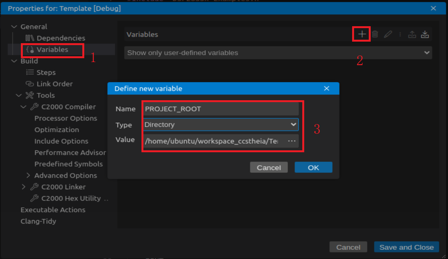Open Performance Advisor settings
The width and height of the screenshot is (448, 259).
(x=70, y=153)
